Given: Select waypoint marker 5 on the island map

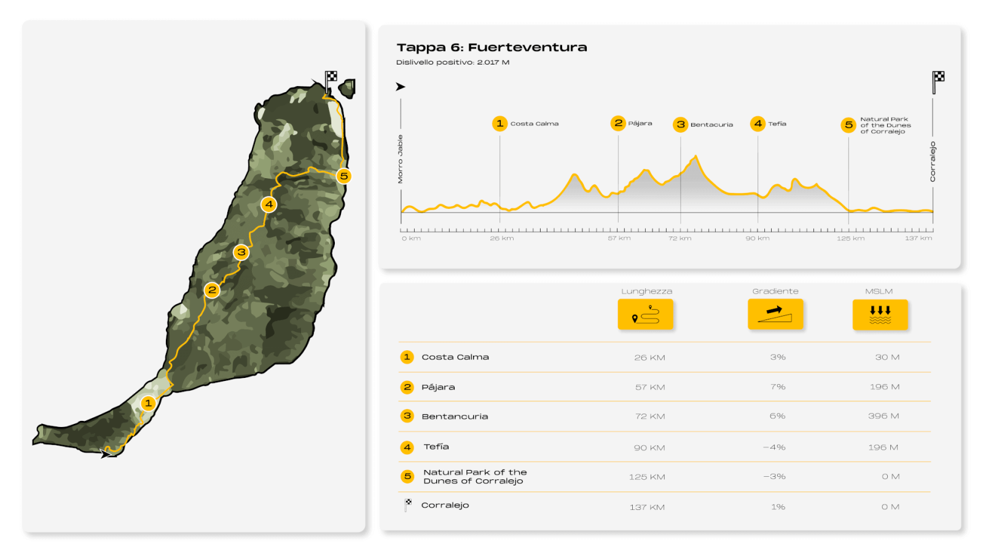Looking at the screenshot, I should point(344,176).
